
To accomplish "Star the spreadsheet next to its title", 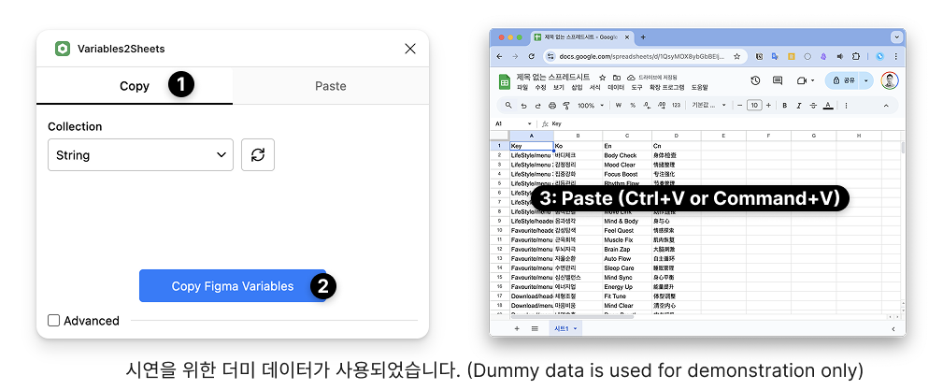I will coord(603,77).
